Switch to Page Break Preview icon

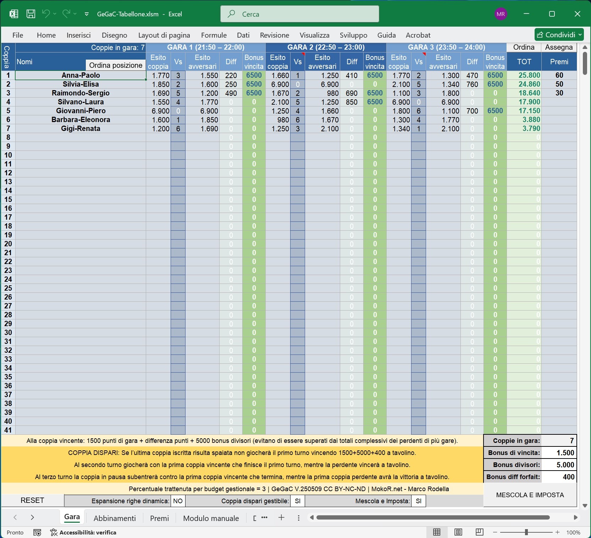479,532
